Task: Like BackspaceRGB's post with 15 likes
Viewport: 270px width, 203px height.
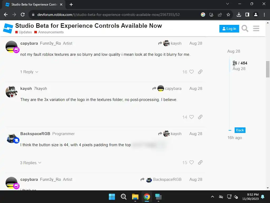Action: pos(191,163)
